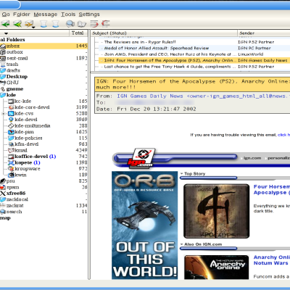Click the last toolbar icon with the red arrow

pos(106,23)
